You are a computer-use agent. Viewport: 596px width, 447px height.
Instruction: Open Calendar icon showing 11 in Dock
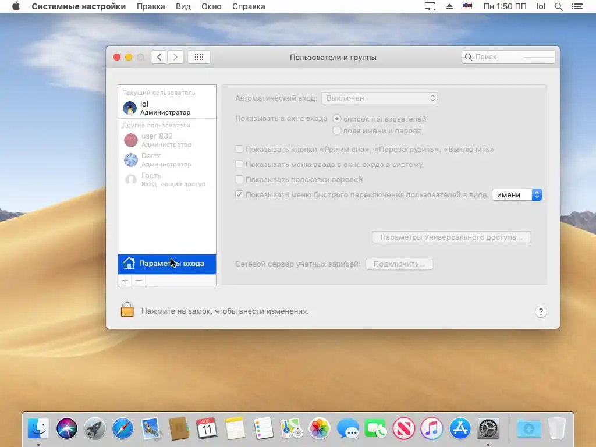[x=207, y=428]
